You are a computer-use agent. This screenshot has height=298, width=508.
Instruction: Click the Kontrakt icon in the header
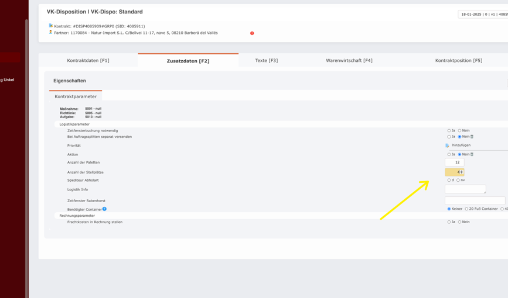[51, 26]
